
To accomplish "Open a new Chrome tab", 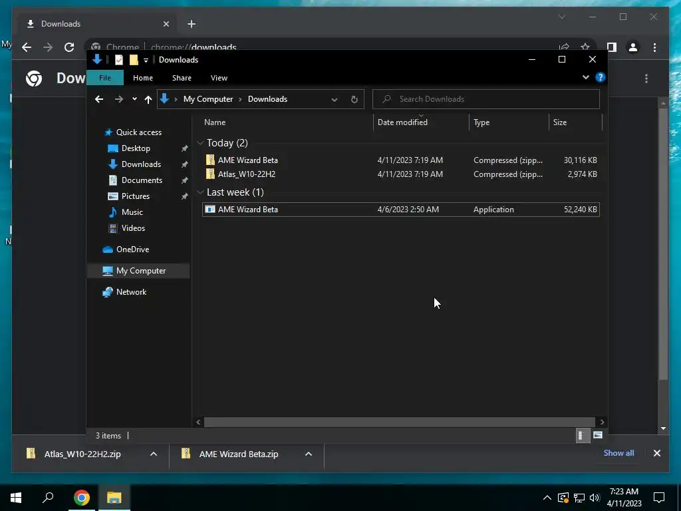I will click(192, 24).
